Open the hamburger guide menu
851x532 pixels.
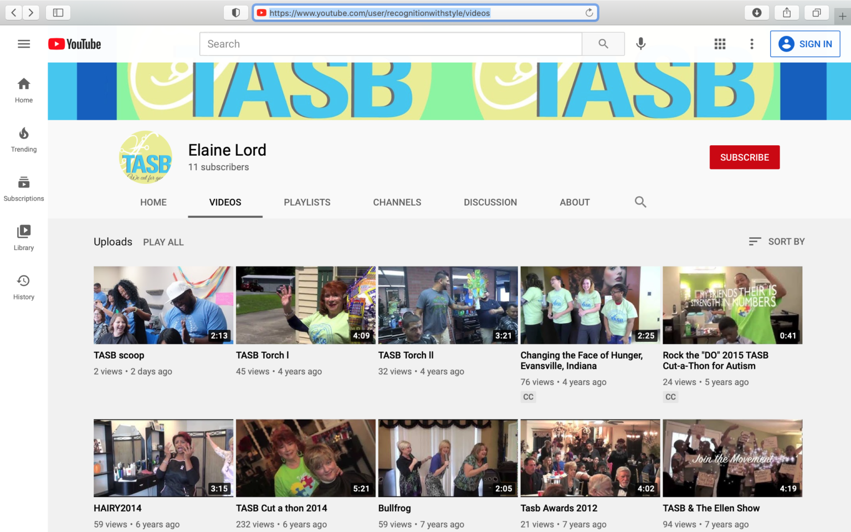[24, 44]
